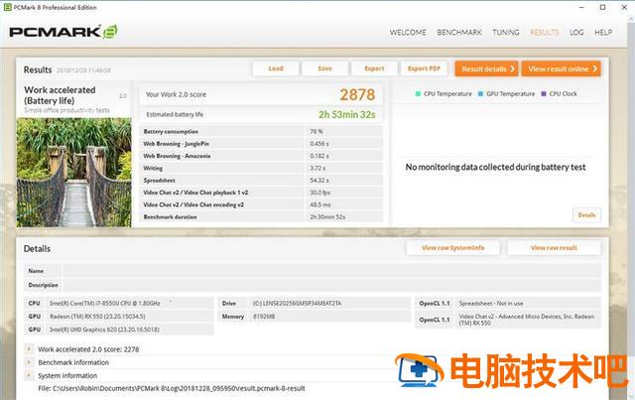Click View raw result

pos(554,247)
